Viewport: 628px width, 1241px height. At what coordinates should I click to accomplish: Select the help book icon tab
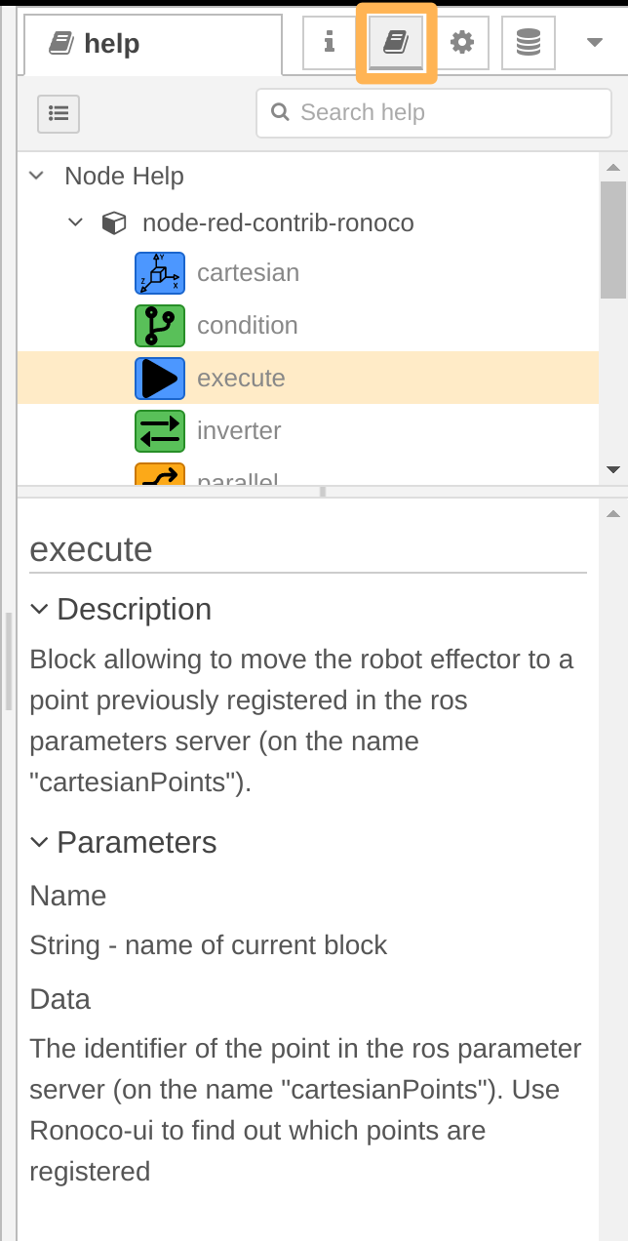[395, 42]
